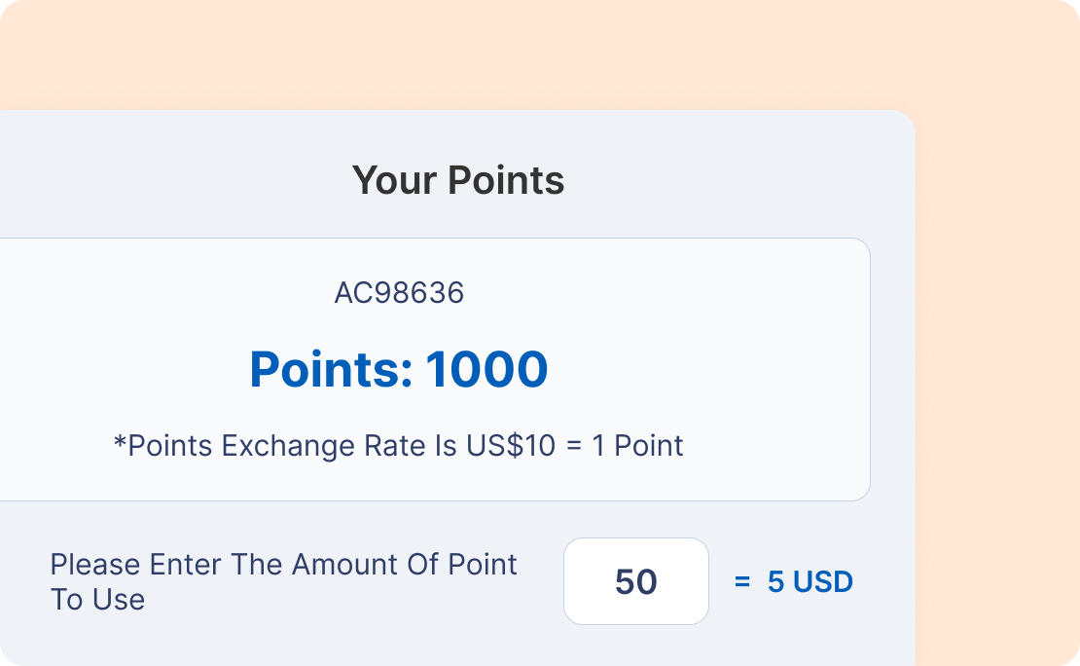Viewport: 1080px width, 666px height.
Task: Click the word "Points:" in blue text
Action: pyautogui.click(x=331, y=370)
